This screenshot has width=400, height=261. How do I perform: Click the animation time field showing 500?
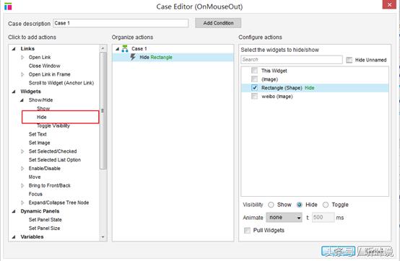323,217
